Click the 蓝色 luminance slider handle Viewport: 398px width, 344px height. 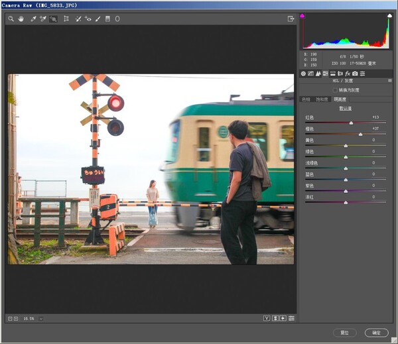(x=346, y=180)
